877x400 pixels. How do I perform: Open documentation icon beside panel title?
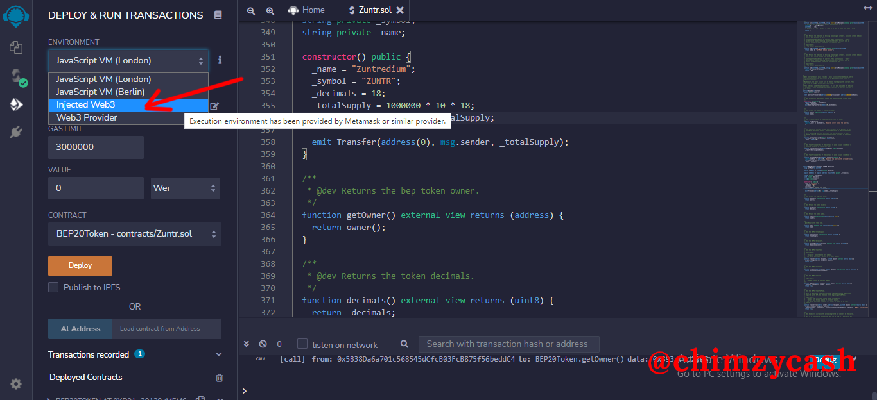218,15
